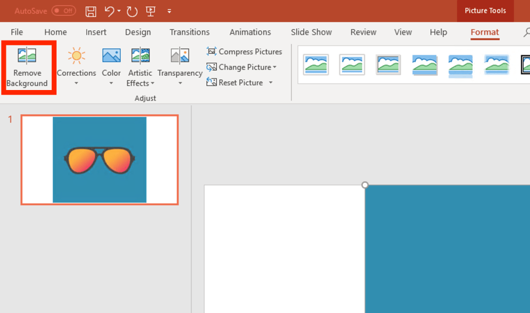Expand the Reset Picture dropdown arrow
Screen dimensions: 530x313
coord(271,82)
